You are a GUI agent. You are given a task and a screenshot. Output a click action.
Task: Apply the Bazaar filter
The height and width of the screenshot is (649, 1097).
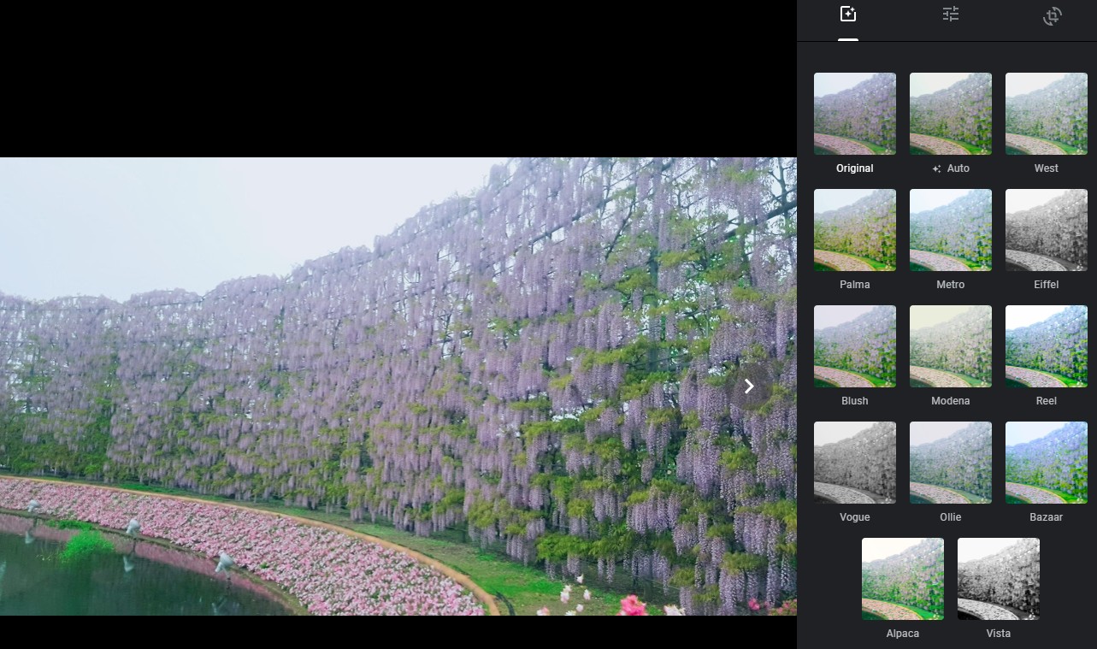(x=1046, y=463)
